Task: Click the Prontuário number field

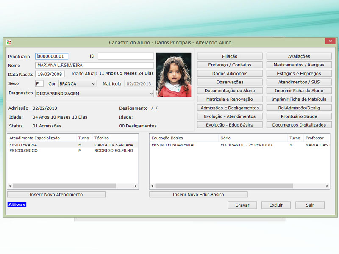Action: tap(52, 56)
